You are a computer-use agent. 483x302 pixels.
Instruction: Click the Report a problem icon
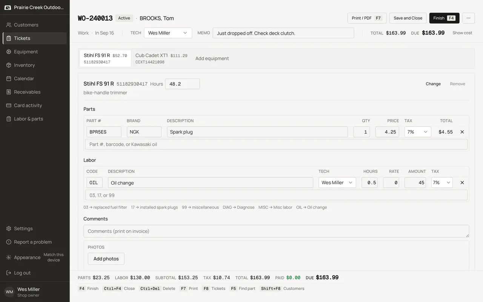9,242
